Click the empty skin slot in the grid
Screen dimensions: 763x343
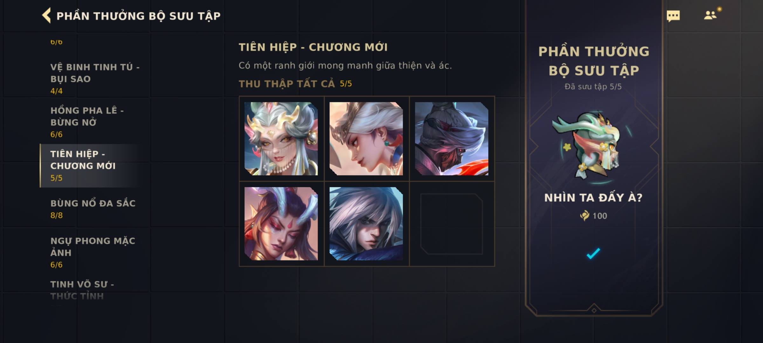pyautogui.click(x=451, y=224)
